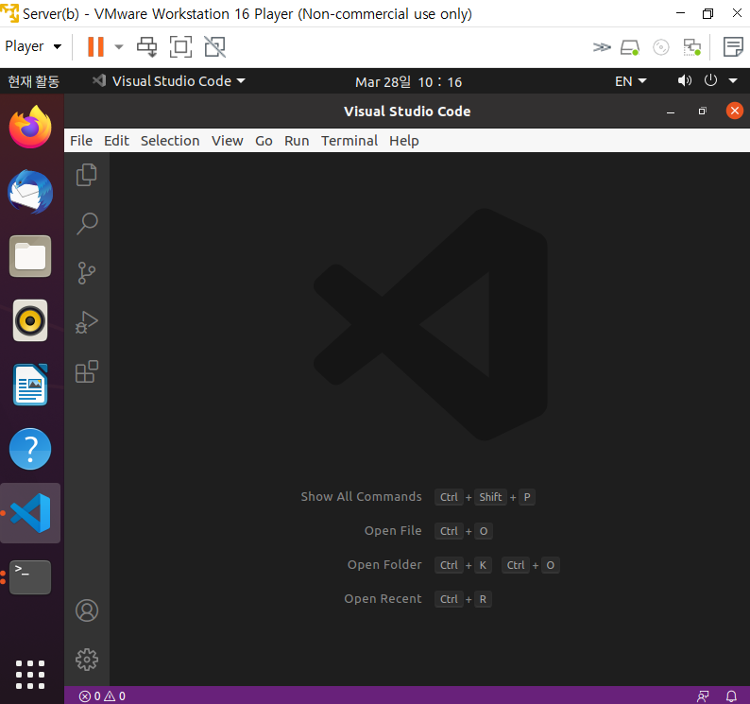Click the VMware double-arrow devices icon
Image resolution: width=750 pixels, height=704 pixels.
[602, 47]
